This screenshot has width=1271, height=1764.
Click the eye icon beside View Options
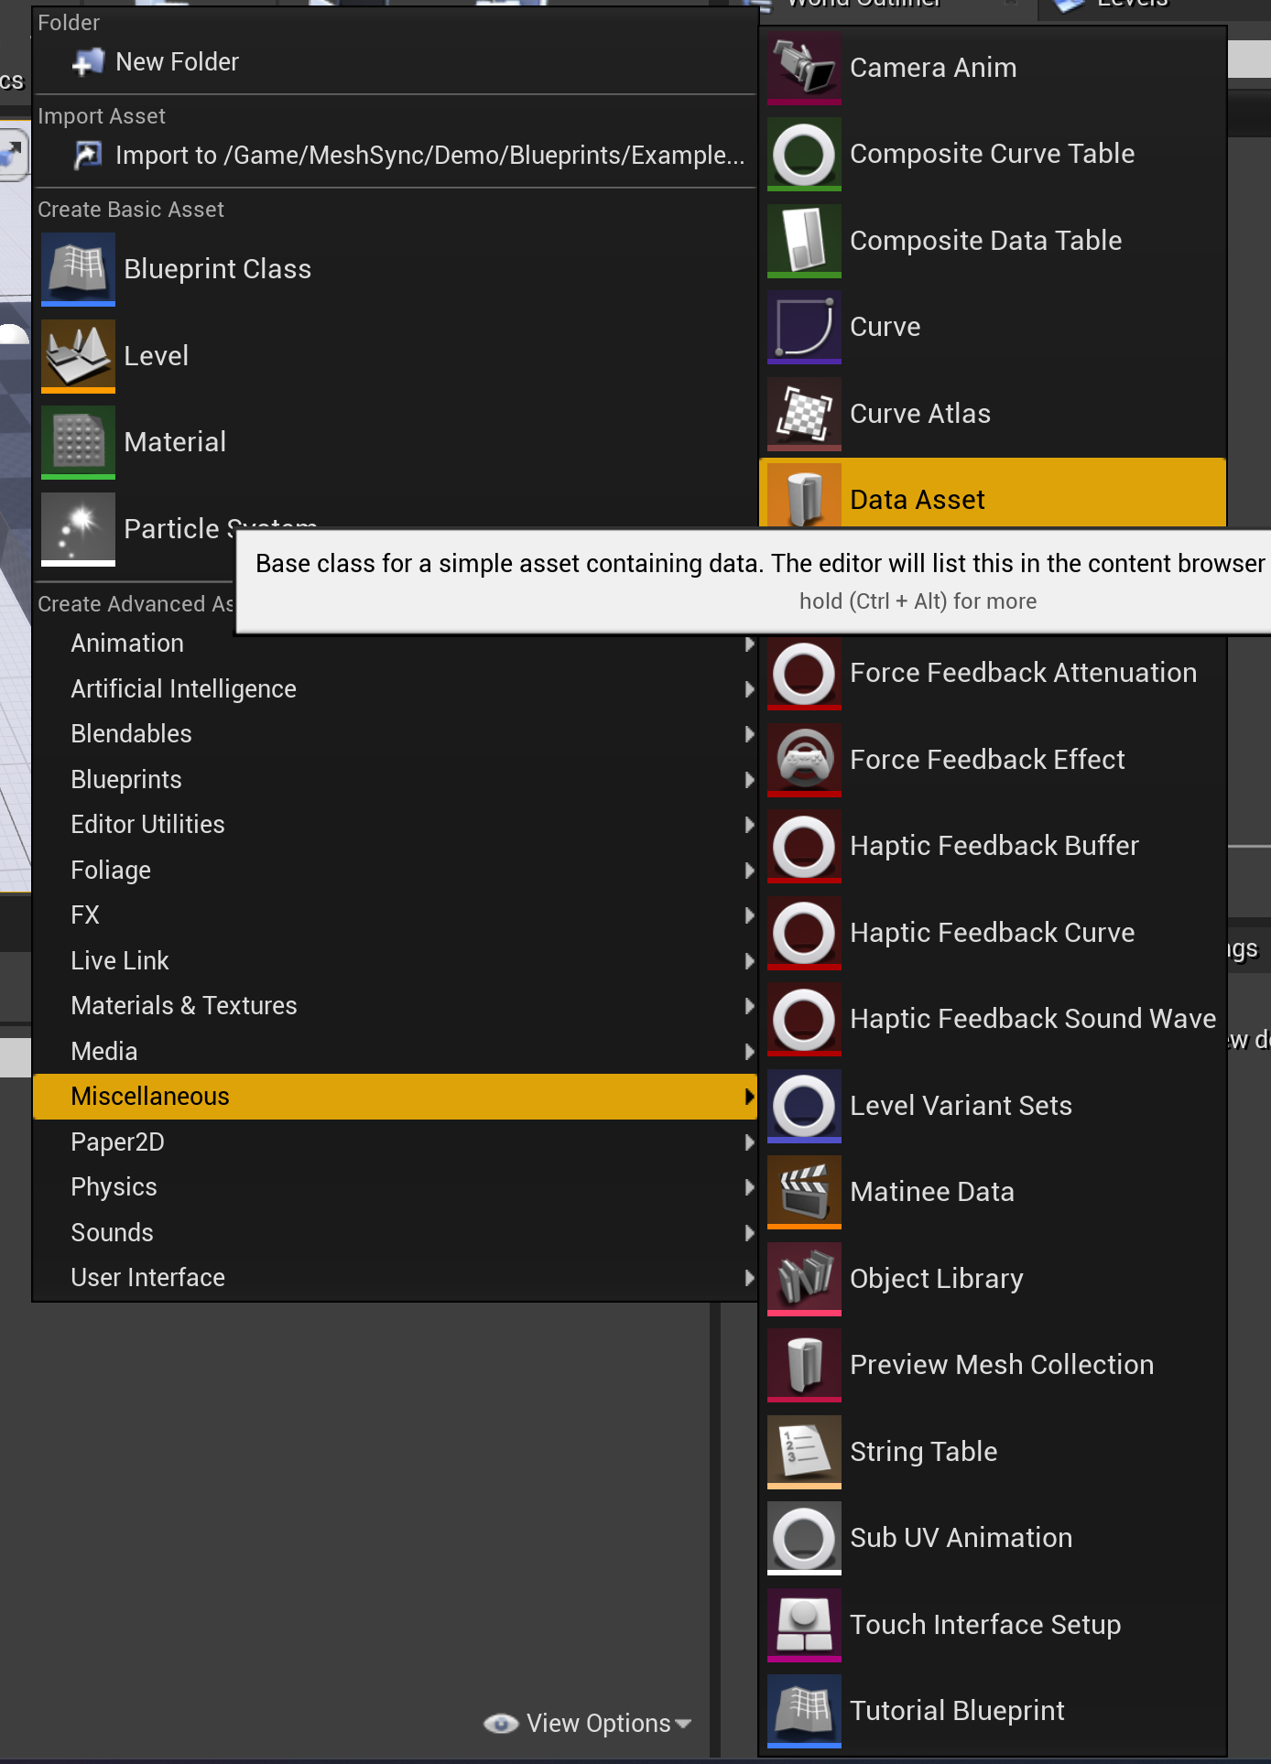500,1724
